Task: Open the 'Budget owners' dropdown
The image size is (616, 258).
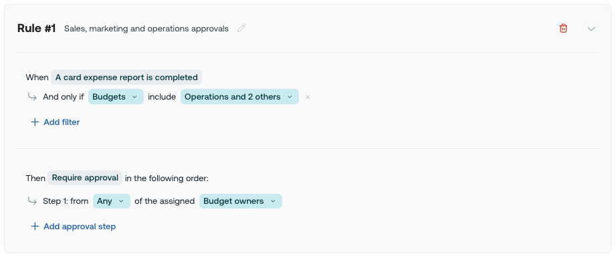Action: [240, 201]
